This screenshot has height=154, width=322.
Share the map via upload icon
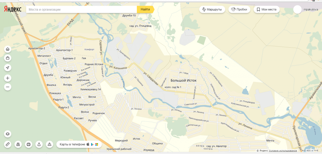click(39, 144)
